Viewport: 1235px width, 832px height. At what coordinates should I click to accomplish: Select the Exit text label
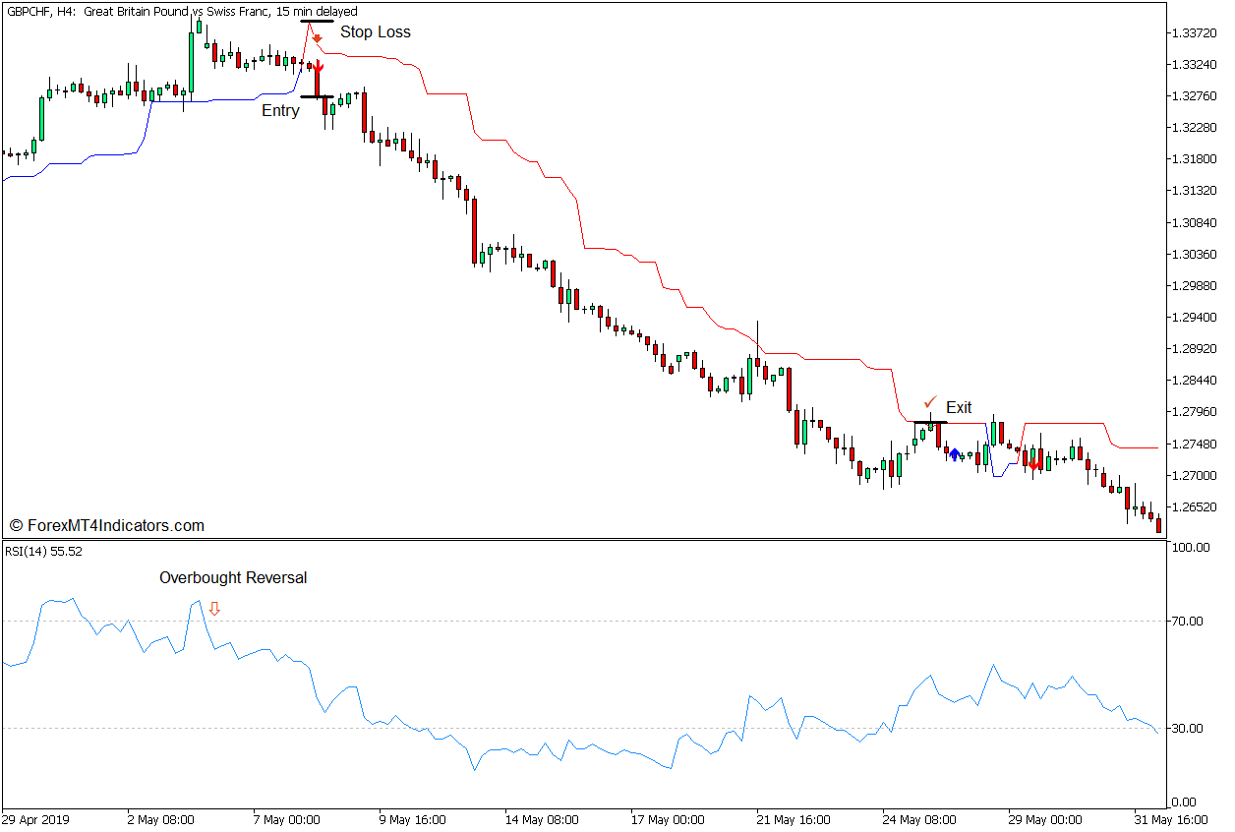coord(959,407)
